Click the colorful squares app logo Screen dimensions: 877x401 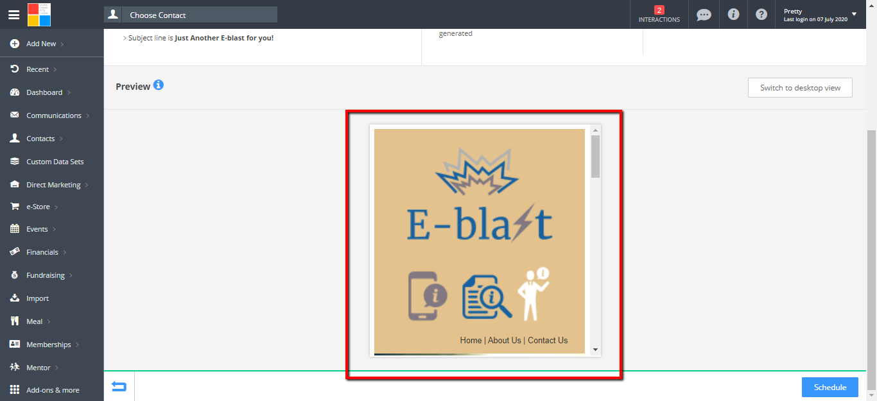(39, 14)
